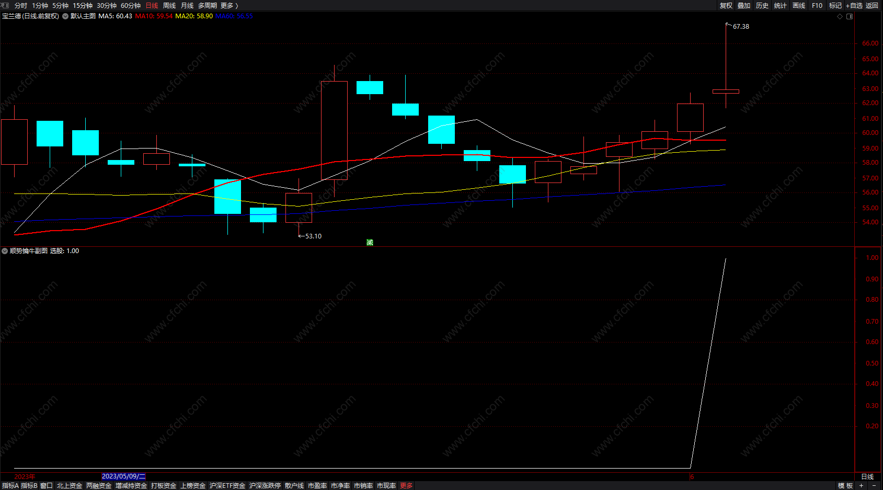This screenshot has height=490, width=883.
Task: Show 沪深ETF资金 indicator
Action: coord(227,486)
